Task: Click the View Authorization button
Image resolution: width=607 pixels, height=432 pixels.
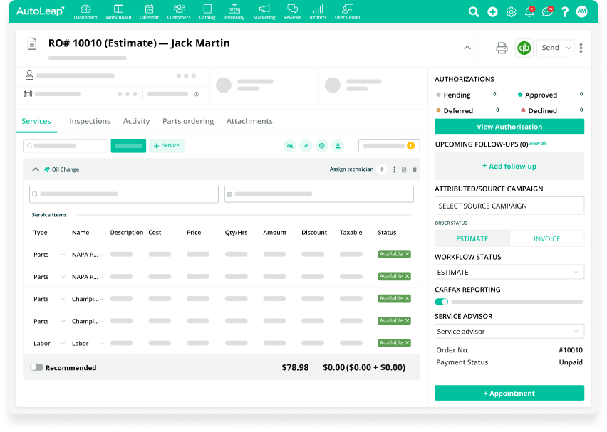Action: [x=509, y=127]
